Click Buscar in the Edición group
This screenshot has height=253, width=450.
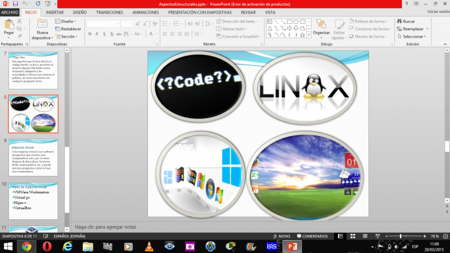[x=406, y=21]
